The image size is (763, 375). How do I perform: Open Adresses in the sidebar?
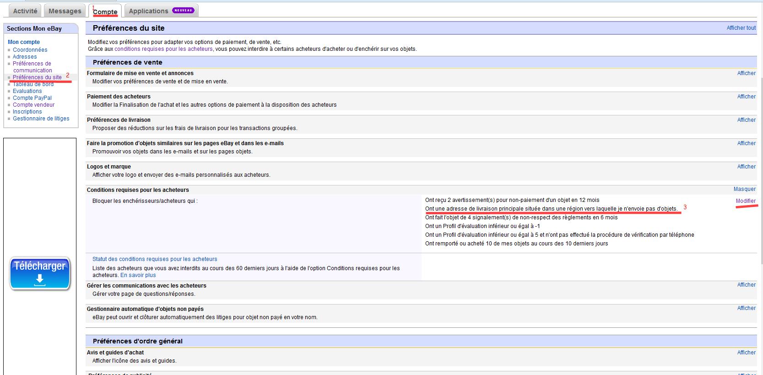pos(25,57)
